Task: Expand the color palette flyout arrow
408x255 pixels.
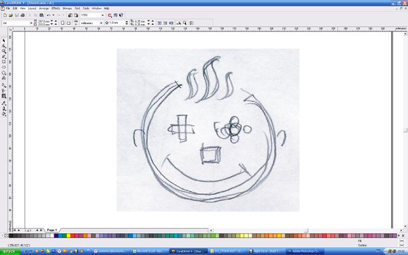Action: pos(402,235)
